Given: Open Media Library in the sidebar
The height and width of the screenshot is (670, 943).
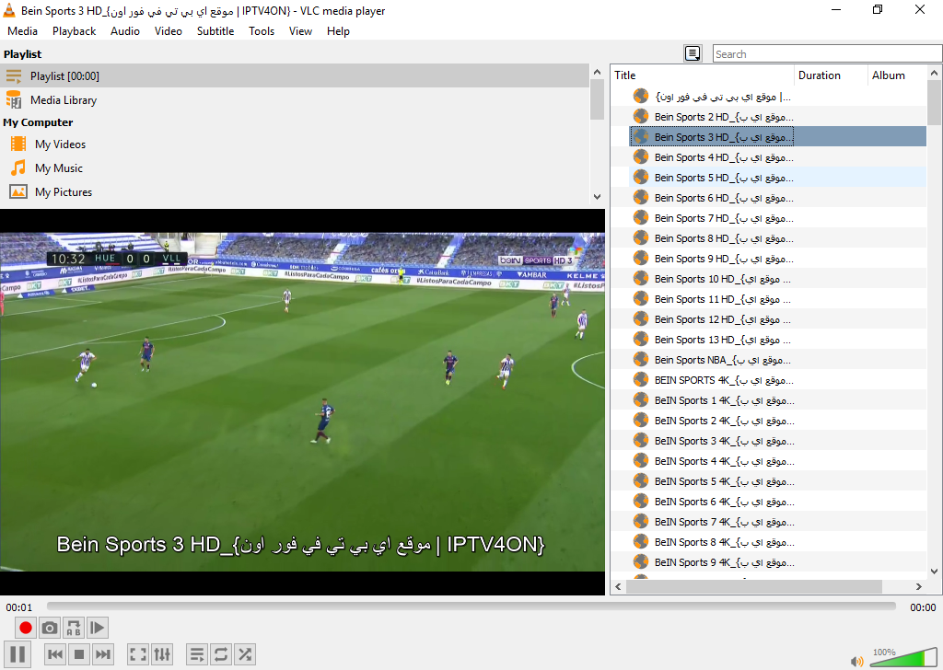Looking at the screenshot, I should [x=64, y=99].
